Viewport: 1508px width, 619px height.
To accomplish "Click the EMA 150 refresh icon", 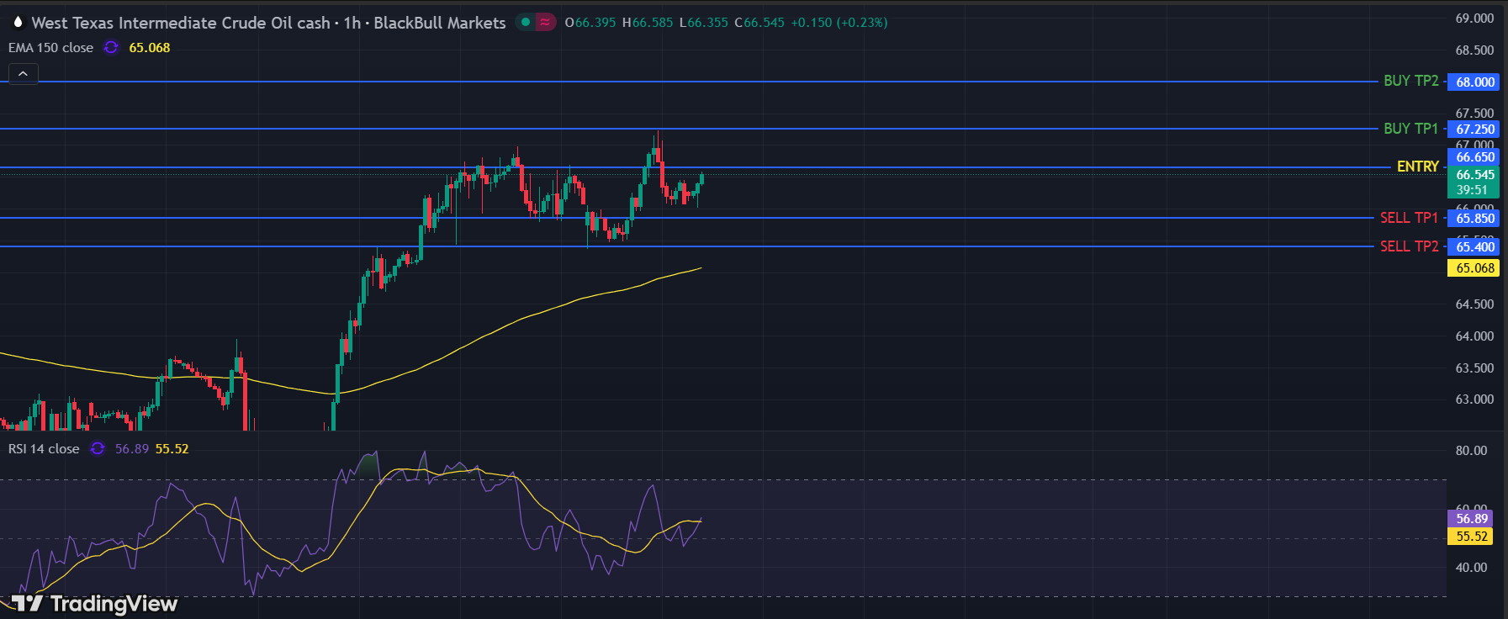I will [111, 48].
